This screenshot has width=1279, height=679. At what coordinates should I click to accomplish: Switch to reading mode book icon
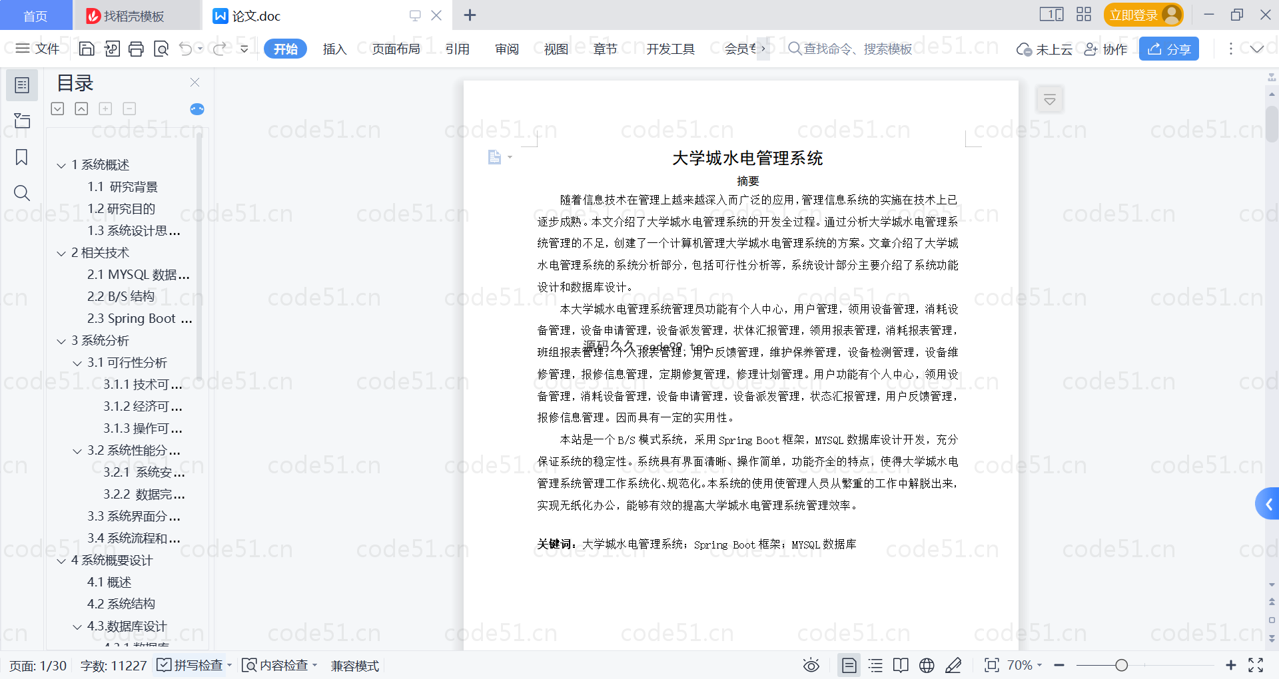[x=901, y=665]
